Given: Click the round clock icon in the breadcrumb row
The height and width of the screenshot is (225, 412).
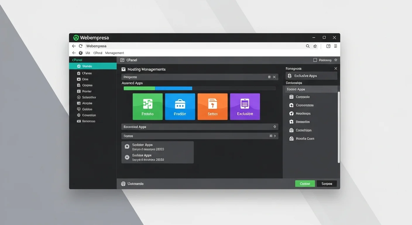Looking at the screenshot, I should pyautogui.click(x=81, y=53).
